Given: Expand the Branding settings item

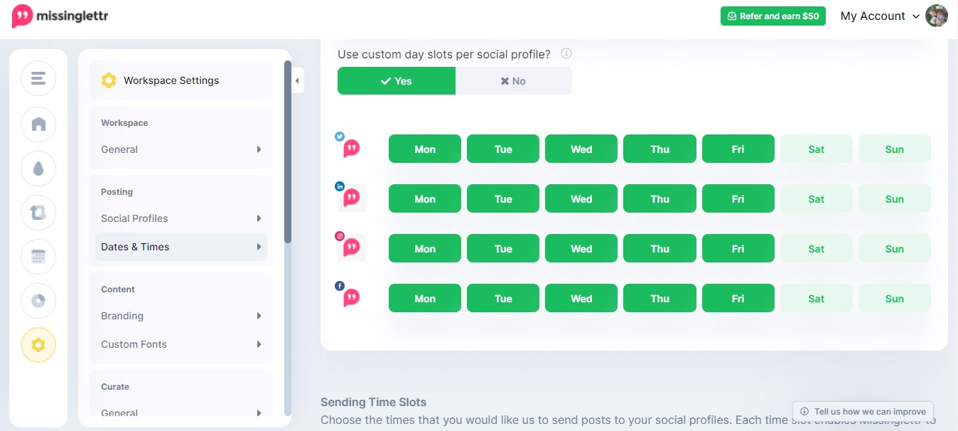Looking at the screenshot, I should click(181, 316).
